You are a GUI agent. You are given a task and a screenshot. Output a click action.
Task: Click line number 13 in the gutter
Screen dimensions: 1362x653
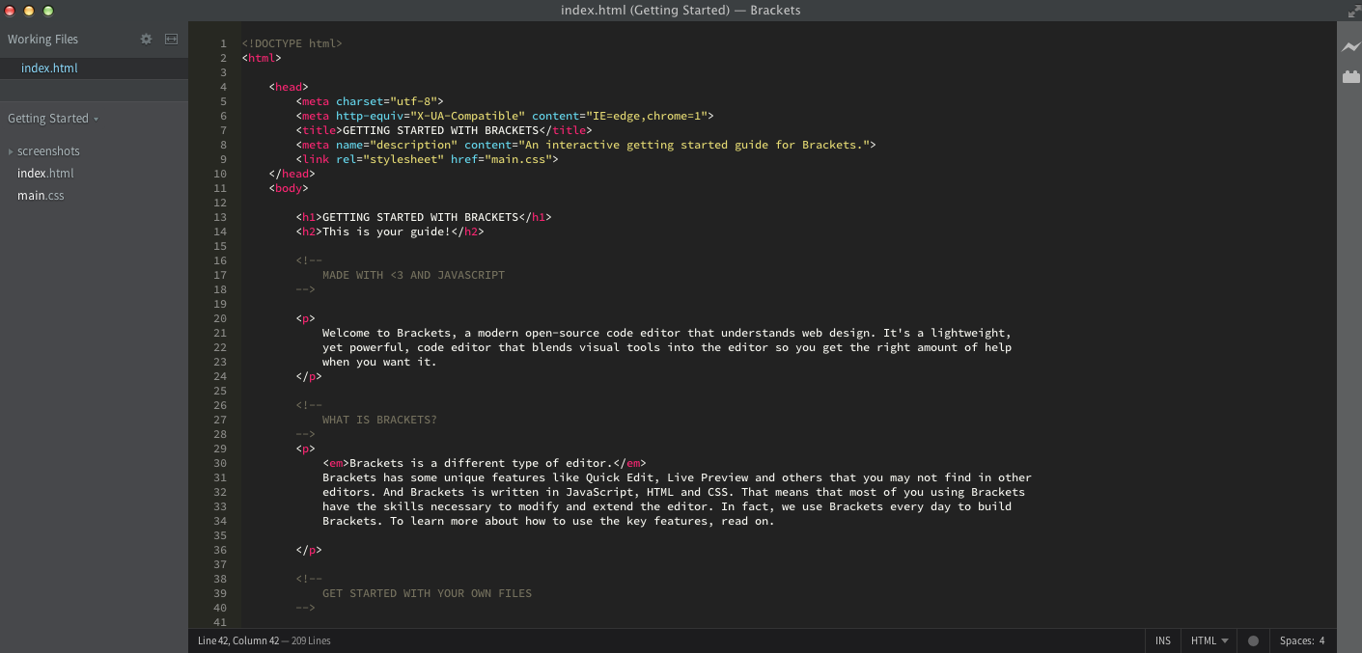click(x=221, y=217)
